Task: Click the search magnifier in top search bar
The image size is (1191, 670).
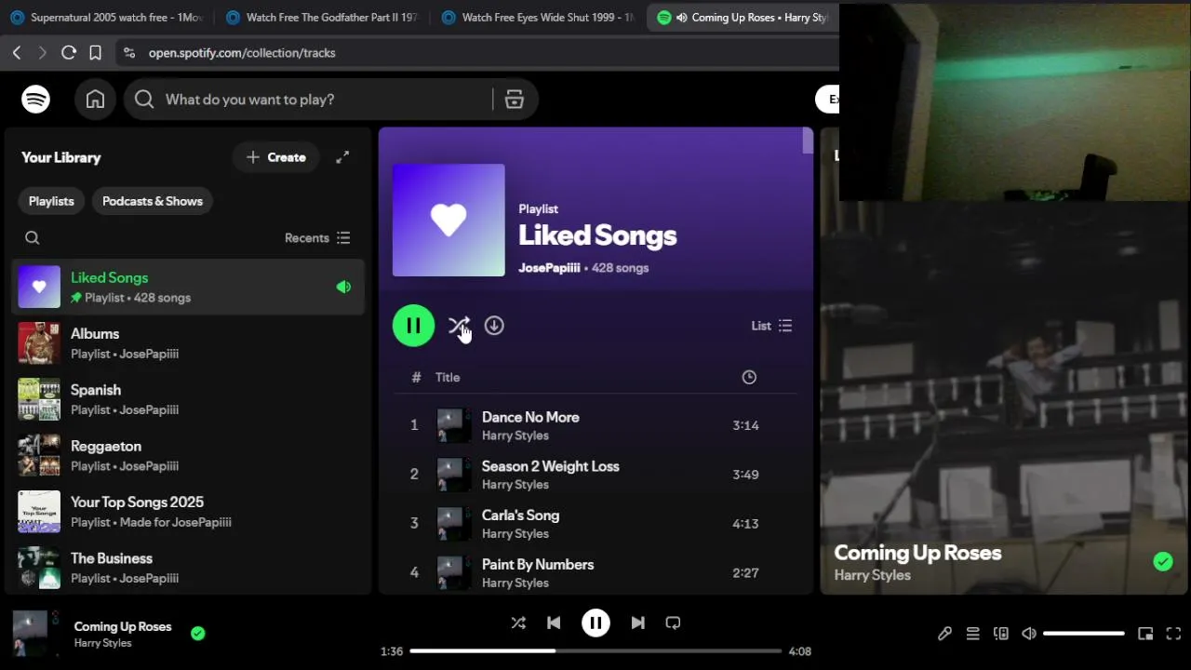Action: tap(144, 100)
